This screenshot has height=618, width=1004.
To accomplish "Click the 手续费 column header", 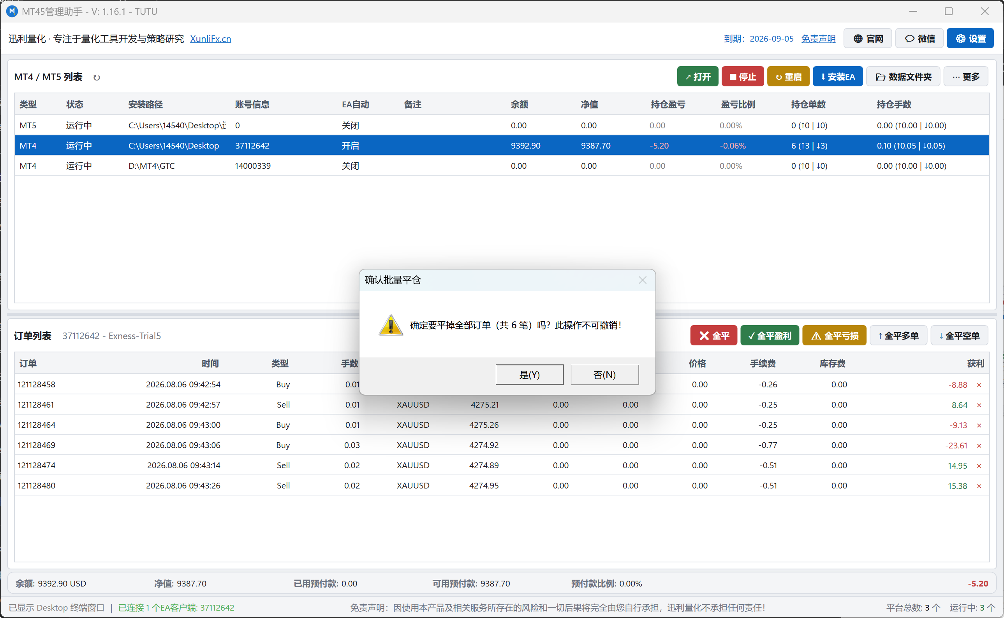I will pyautogui.click(x=763, y=364).
